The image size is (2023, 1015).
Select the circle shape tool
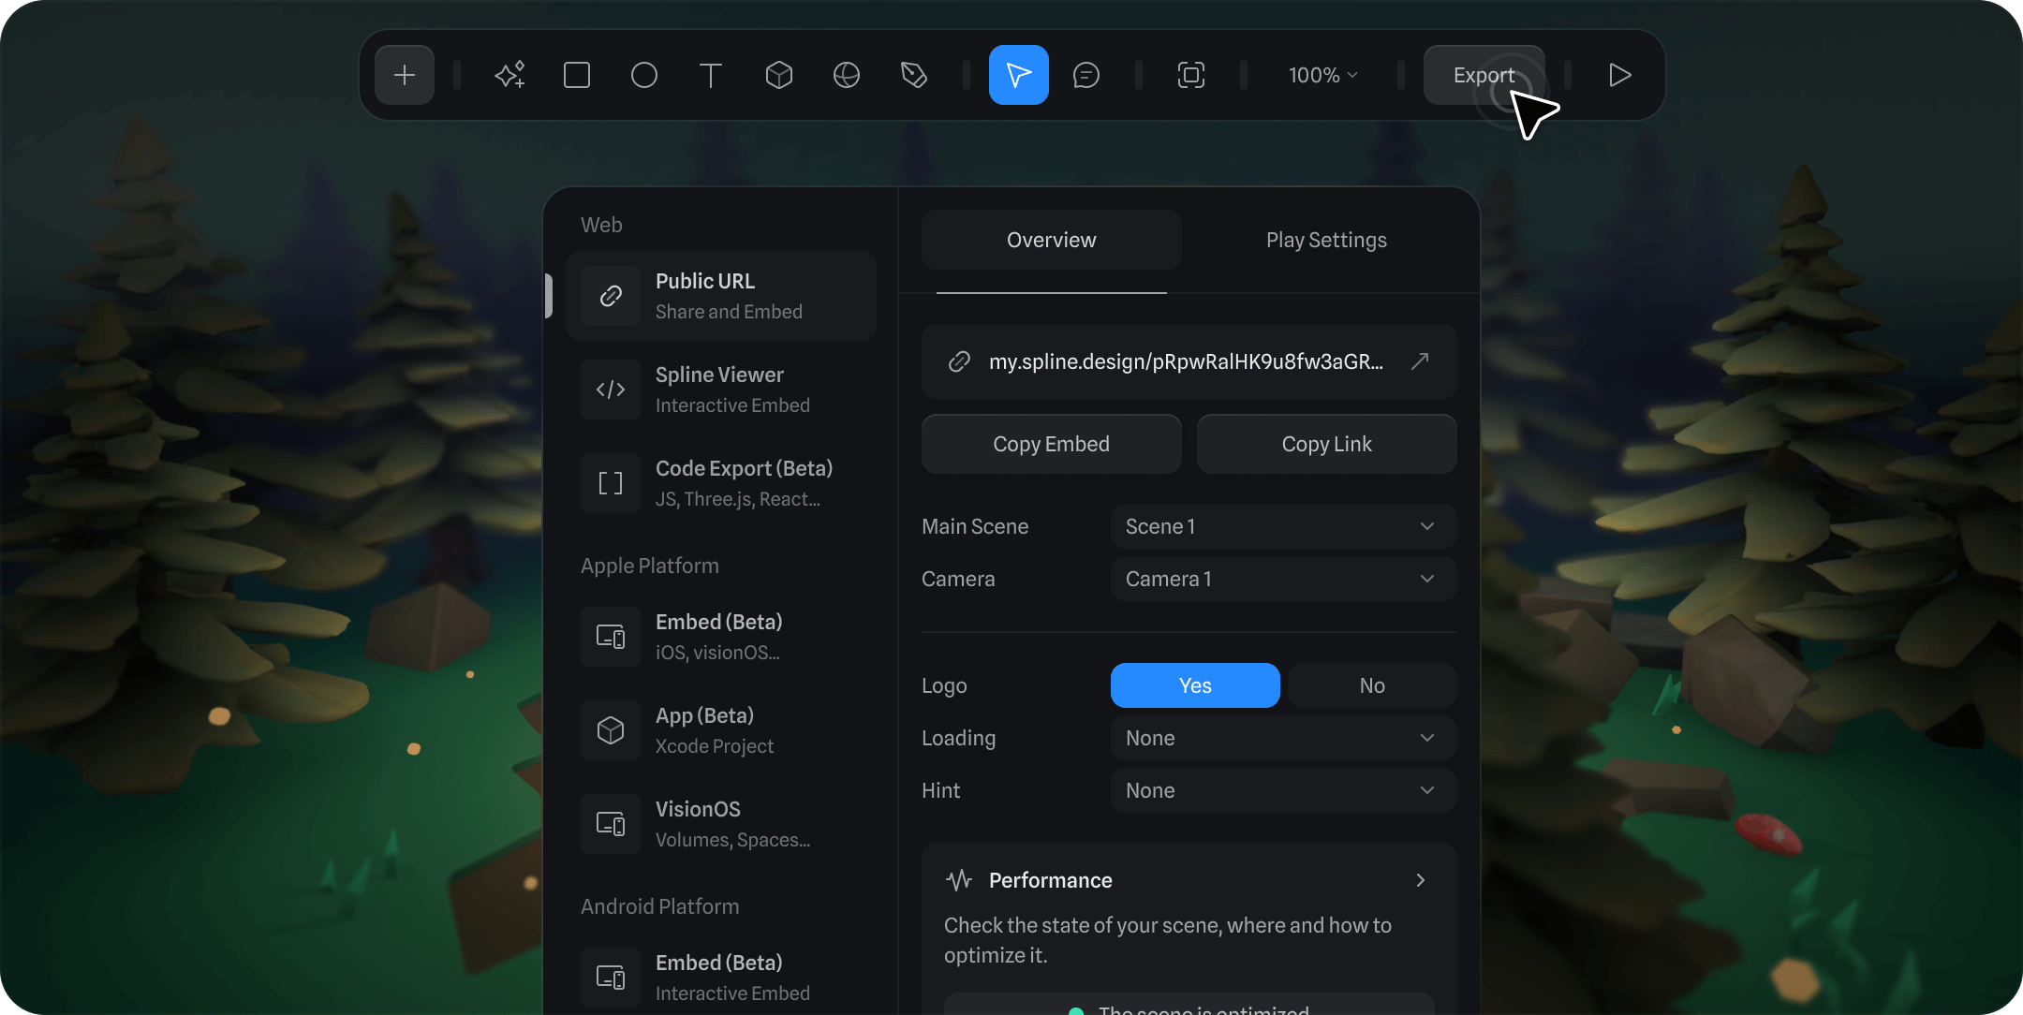point(644,74)
